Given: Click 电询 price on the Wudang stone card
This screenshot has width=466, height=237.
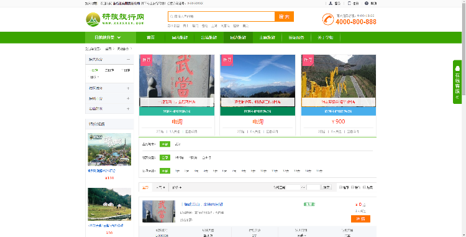Looking at the screenshot, I should (x=177, y=122).
